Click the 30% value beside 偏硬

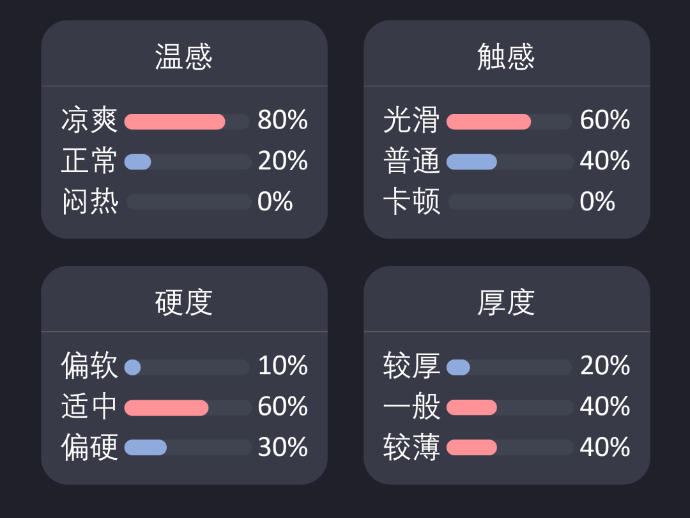point(282,447)
